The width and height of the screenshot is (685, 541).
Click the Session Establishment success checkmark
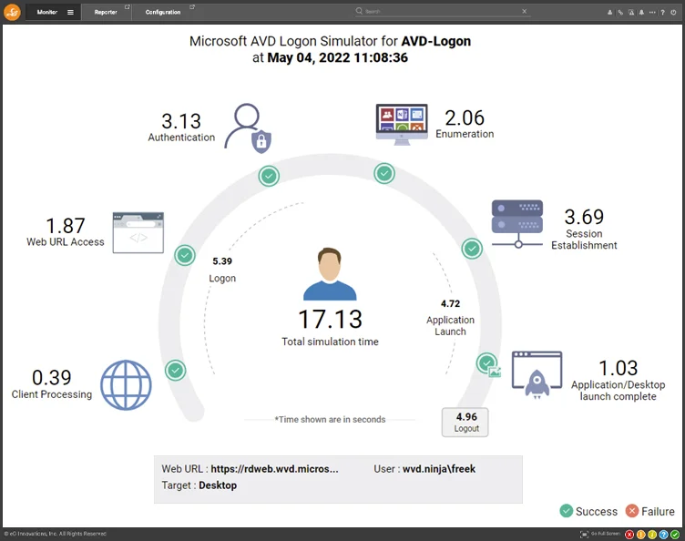(472, 249)
